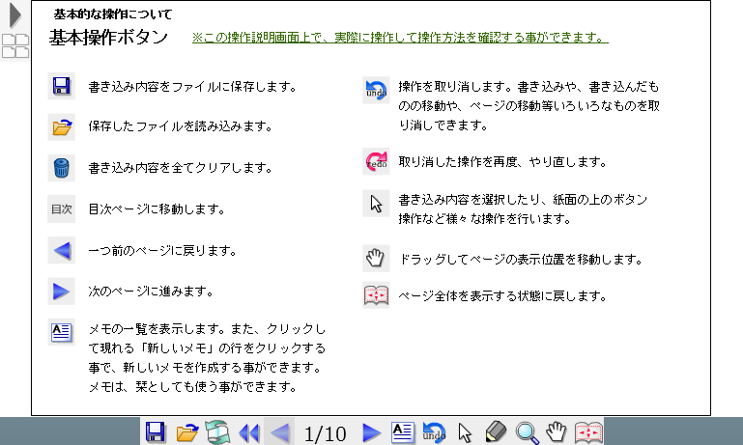Click the book icon beside ページ全体を表示する
743x445 pixels.
pyautogui.click(x=376, y=295)
